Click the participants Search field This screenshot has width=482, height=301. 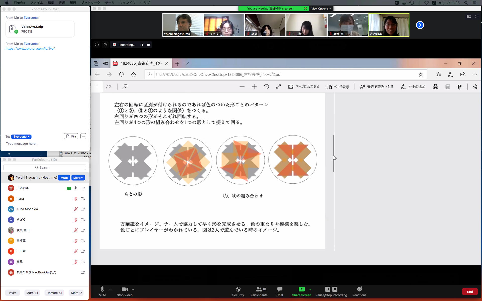45,167
